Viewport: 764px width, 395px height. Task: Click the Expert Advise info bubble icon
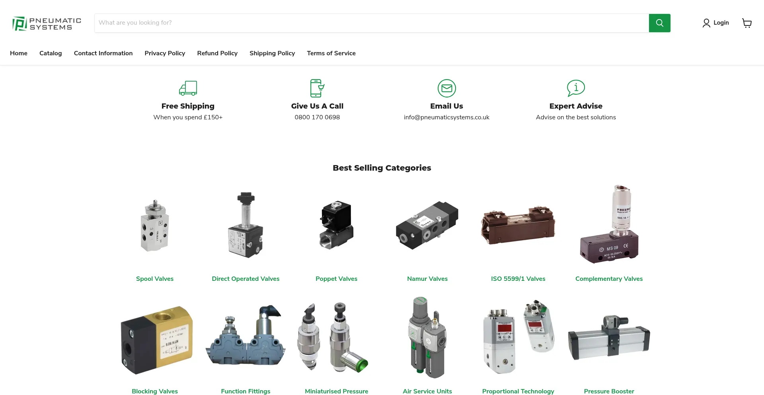(576, 88)
